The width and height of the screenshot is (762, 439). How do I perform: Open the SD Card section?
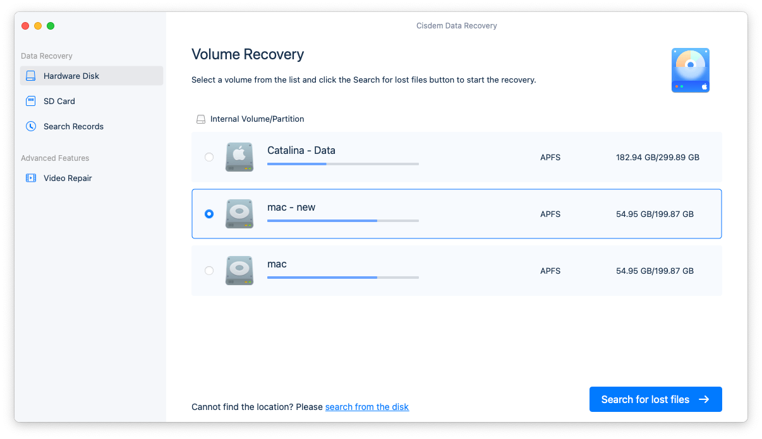(92, 101)
